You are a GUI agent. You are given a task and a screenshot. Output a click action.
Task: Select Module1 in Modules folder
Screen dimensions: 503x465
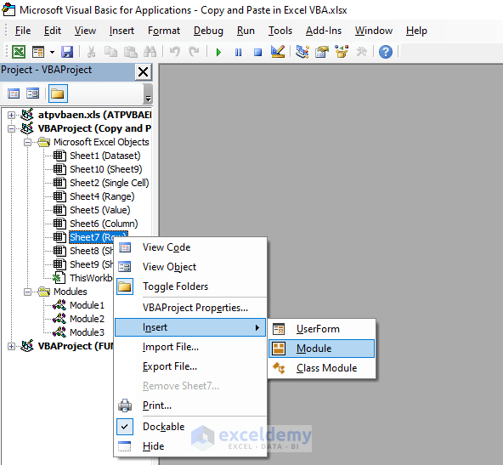click(x=87, y=305)
